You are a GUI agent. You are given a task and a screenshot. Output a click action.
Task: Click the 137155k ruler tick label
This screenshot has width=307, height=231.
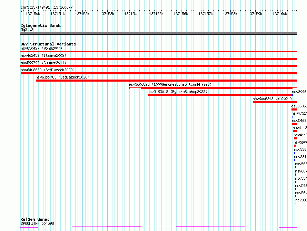[x=156, y=14]
